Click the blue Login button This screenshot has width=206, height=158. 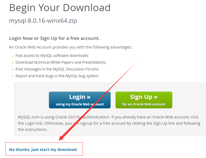(x=80, y=100)
